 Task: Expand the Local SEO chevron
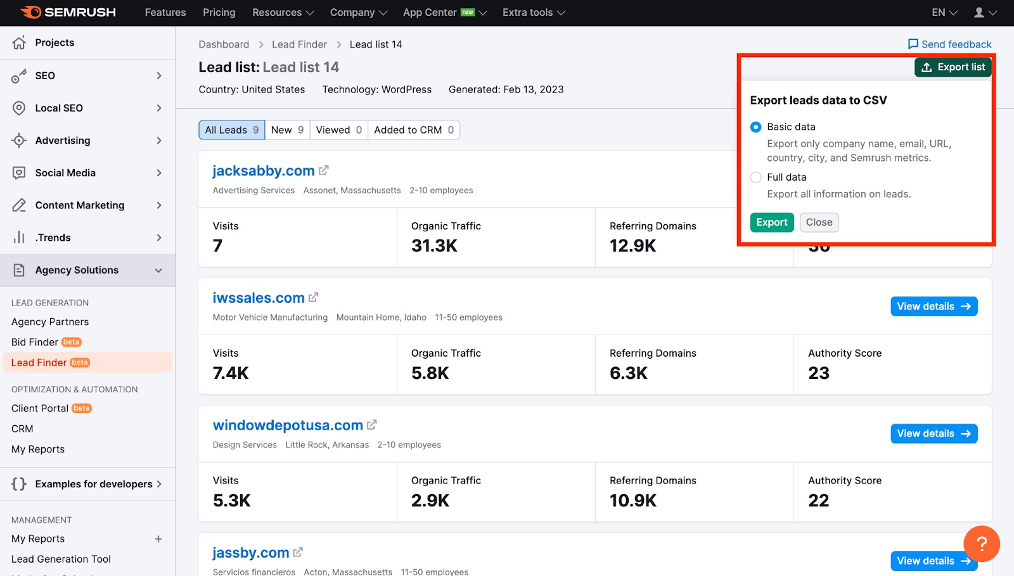tap(159, 108)
